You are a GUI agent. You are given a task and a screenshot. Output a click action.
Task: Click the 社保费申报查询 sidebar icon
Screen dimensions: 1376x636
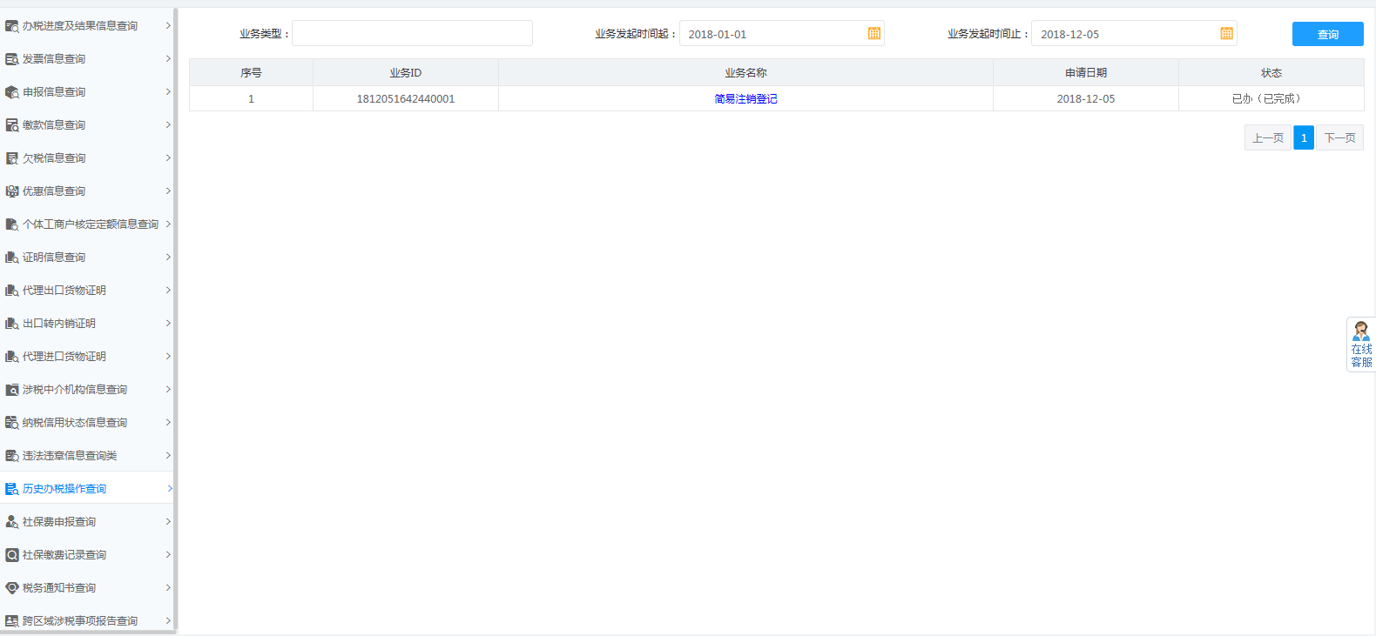coord(12,522)
